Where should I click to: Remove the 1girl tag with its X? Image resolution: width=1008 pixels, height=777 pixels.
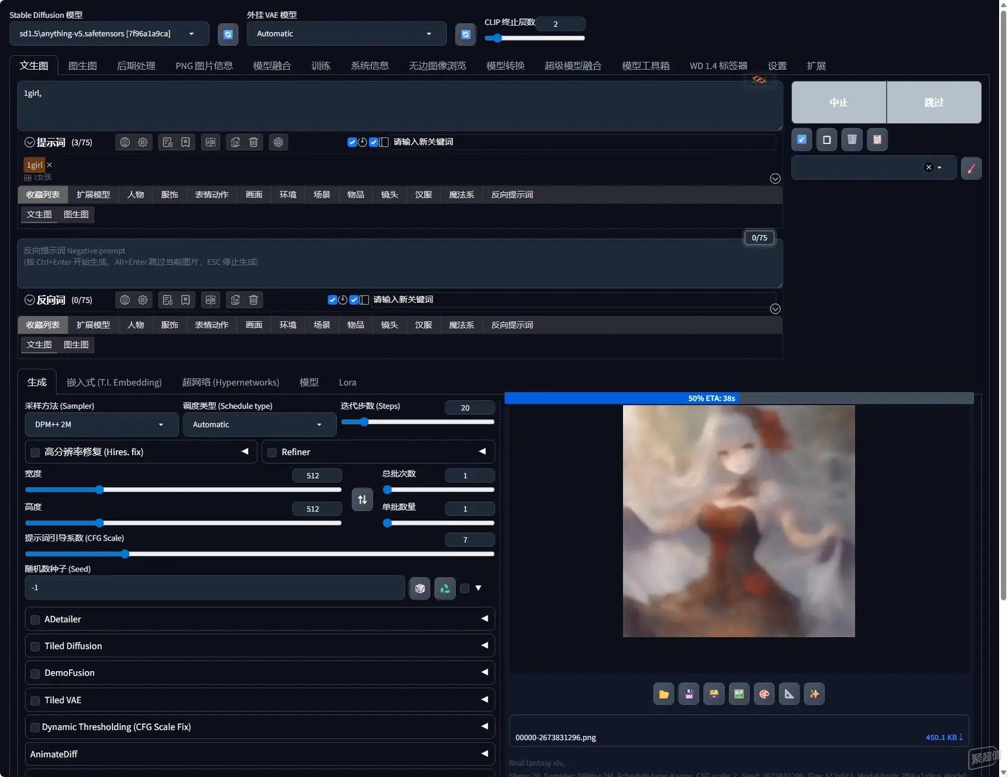(x=50, y=165)
